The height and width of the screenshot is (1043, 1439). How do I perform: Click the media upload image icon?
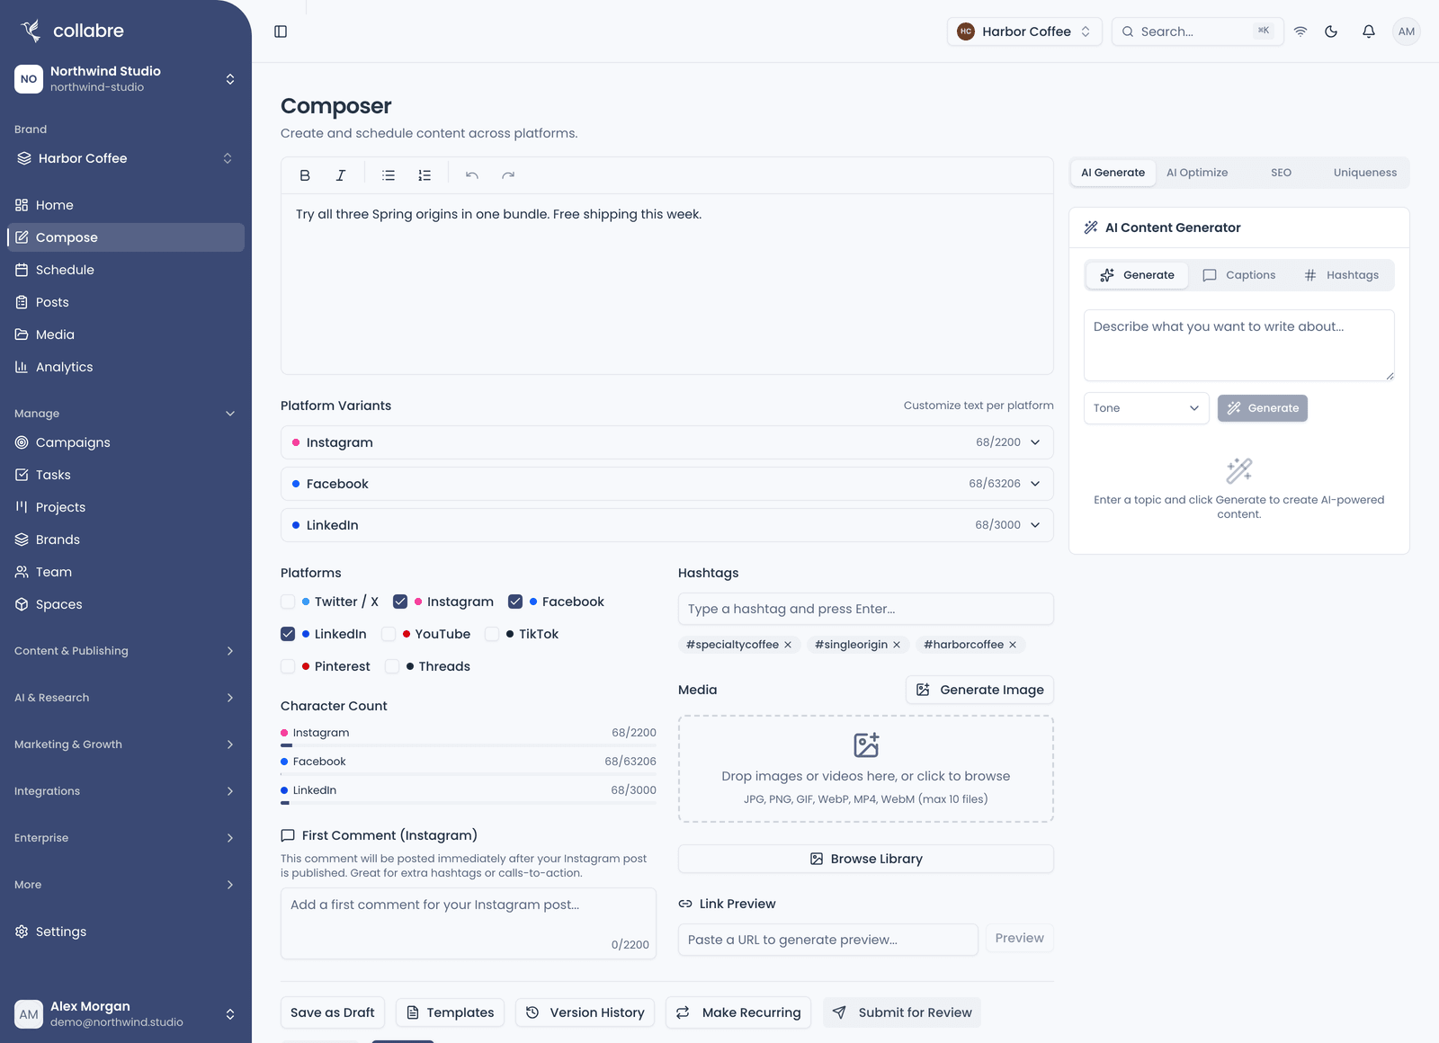pyautogui.click(x=866, y=744)
